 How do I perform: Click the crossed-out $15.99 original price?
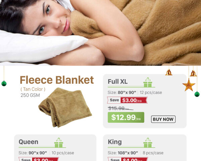(121, 108)
